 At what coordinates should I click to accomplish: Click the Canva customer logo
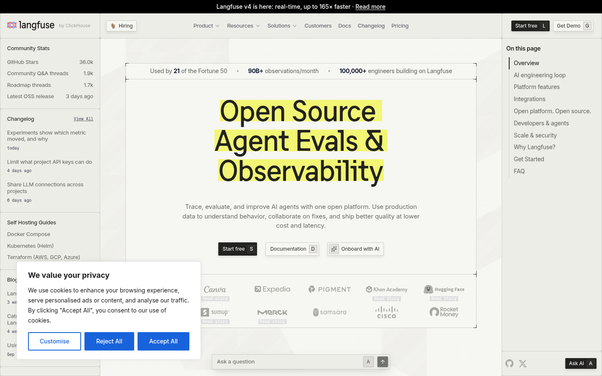(x=215, y=289)
